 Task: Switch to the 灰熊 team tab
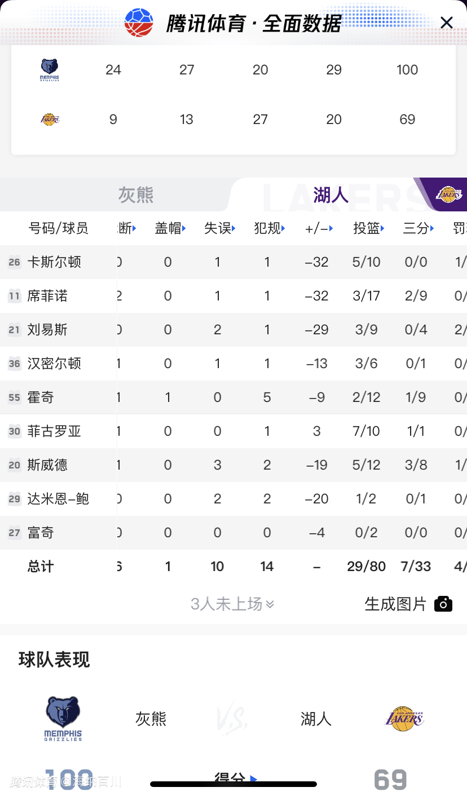[x=136, y=195]
